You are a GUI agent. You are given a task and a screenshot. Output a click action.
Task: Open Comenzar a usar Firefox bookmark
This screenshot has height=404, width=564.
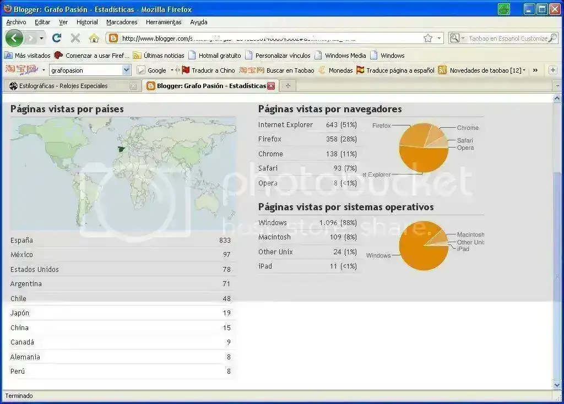[91, 56]
